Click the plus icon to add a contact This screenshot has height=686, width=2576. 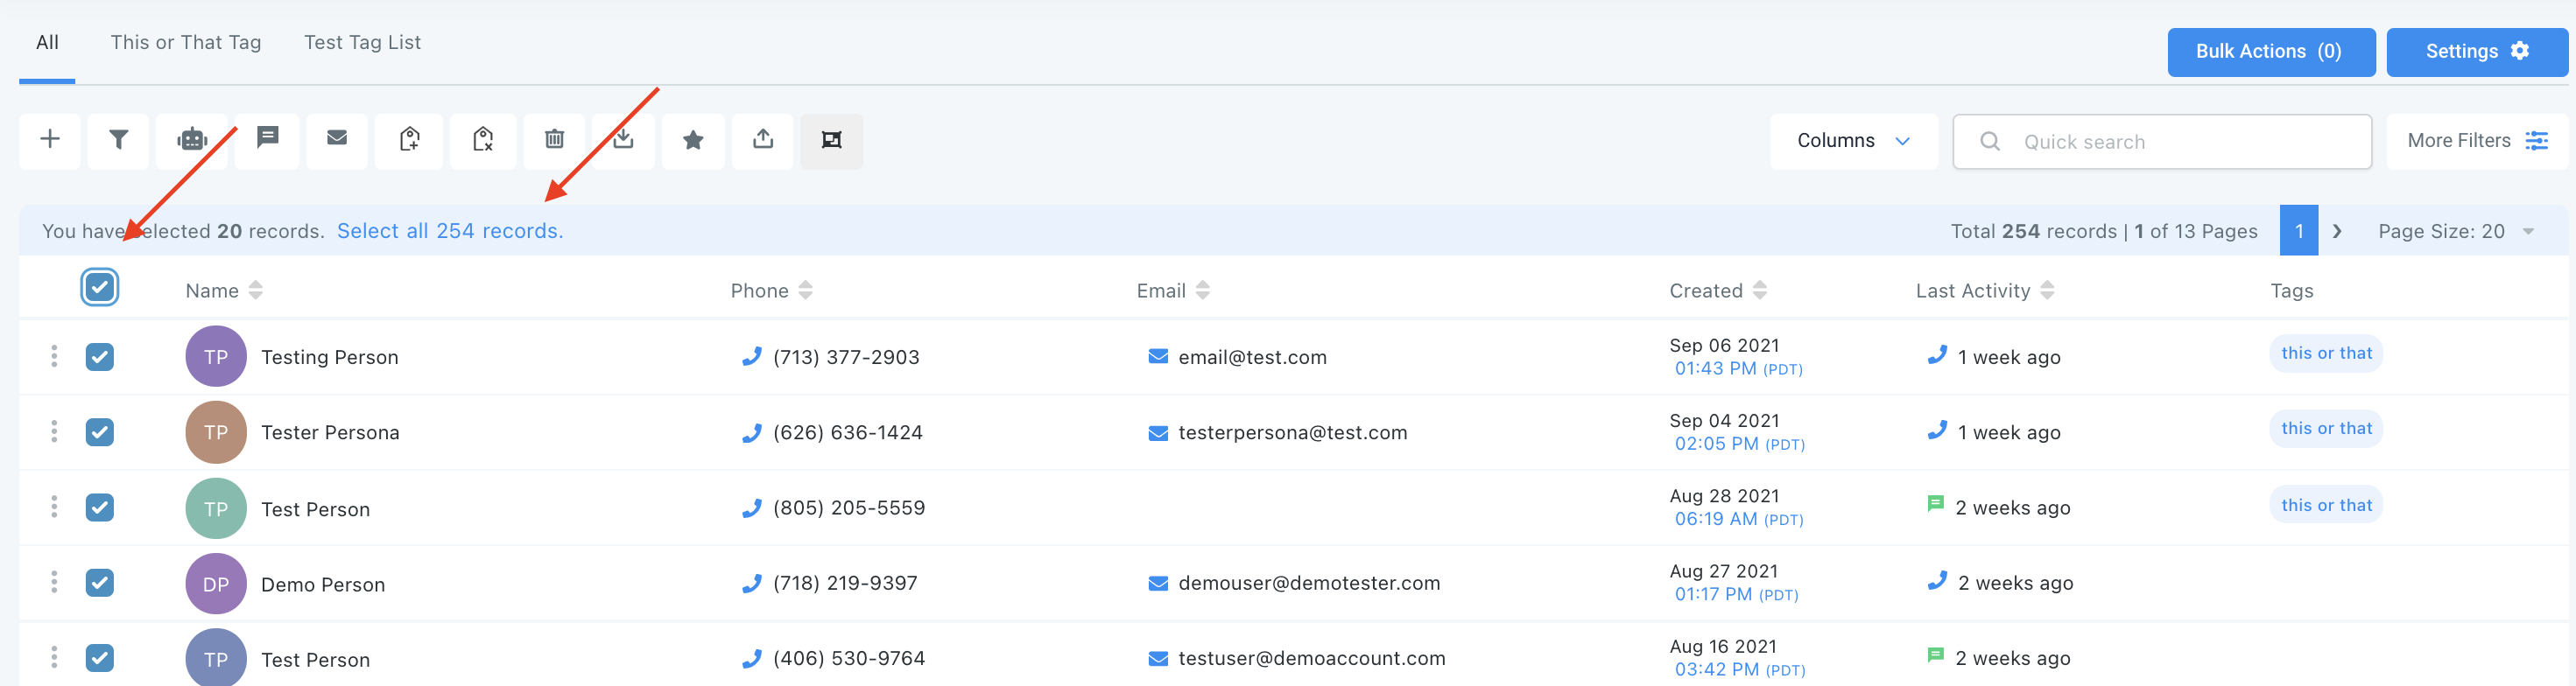click(x=50, y=140)
